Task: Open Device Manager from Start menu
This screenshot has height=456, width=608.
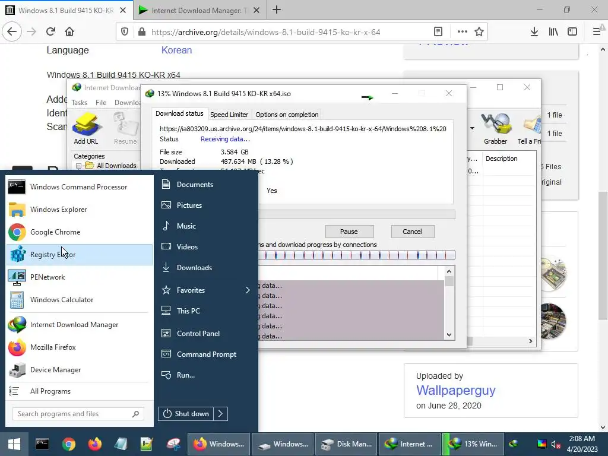Action: tap(80, 369)
